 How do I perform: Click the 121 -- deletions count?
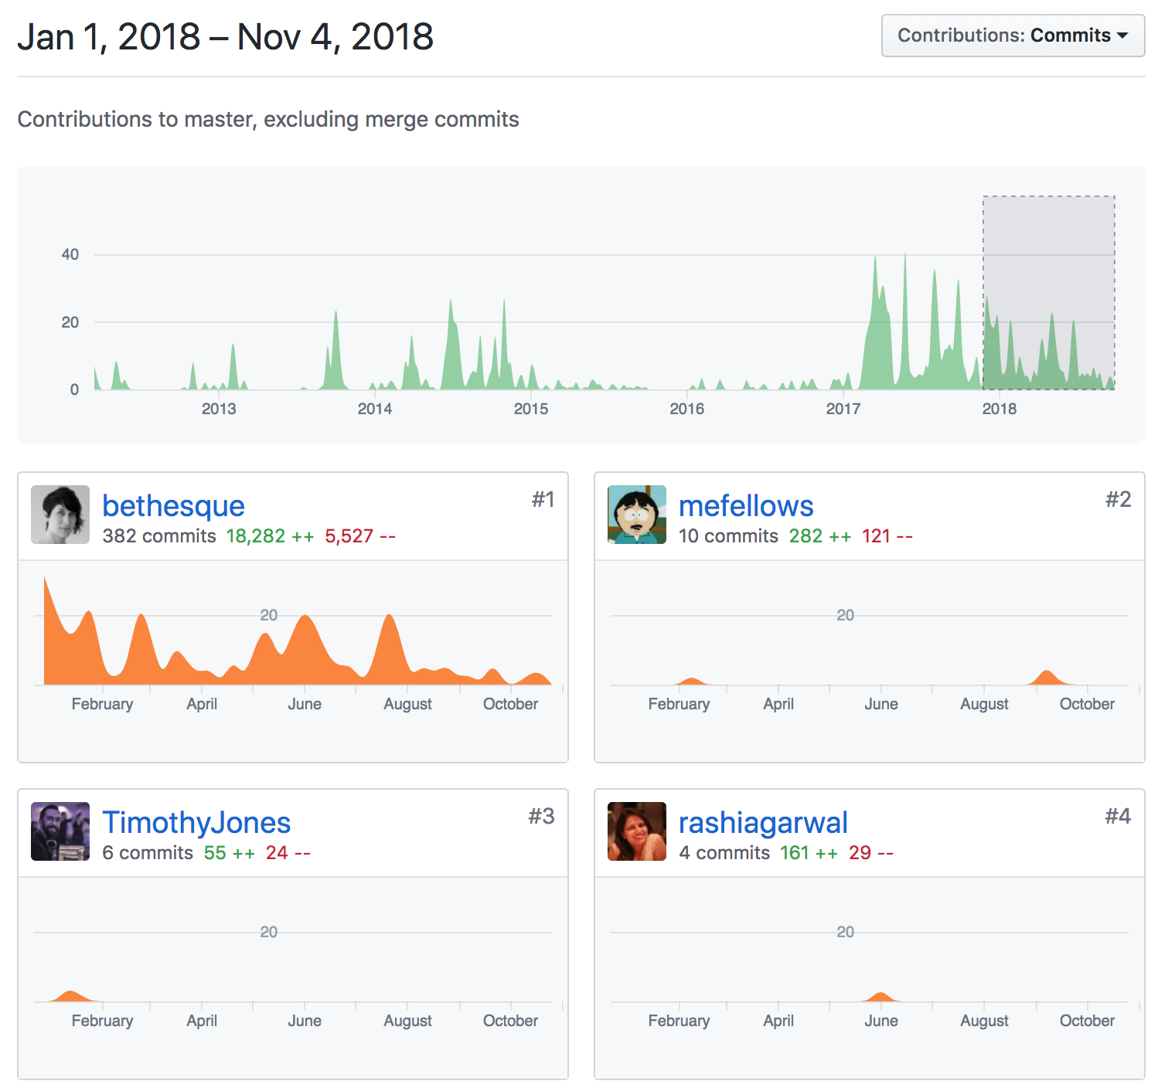click(887, 536)
